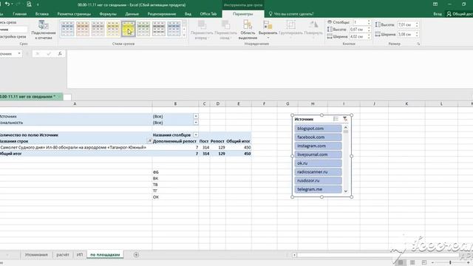This screenshot has width=473, height=266.
Task: Open Customize Quick Access Toolbar dropdown
Action: (x=38, y=4)
